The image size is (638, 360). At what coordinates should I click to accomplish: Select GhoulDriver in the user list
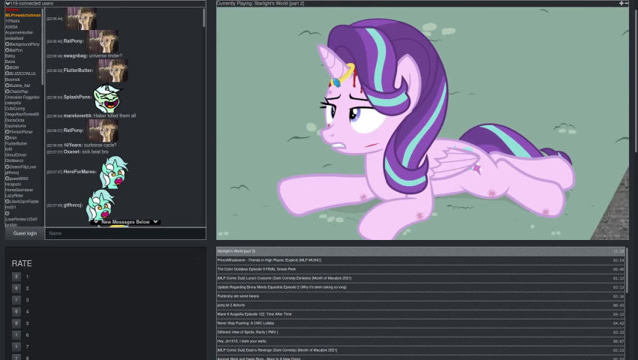[16, 155]
